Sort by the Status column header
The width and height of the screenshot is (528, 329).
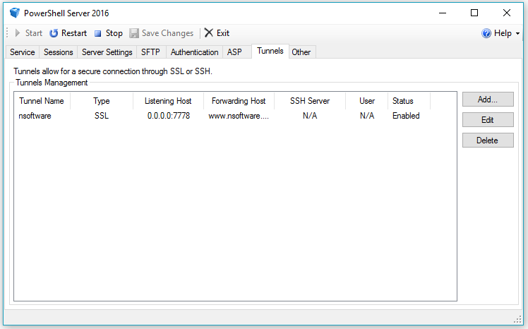(x=409, y=101)
